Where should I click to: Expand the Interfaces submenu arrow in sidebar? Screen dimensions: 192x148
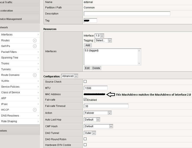tap(38, 35)
